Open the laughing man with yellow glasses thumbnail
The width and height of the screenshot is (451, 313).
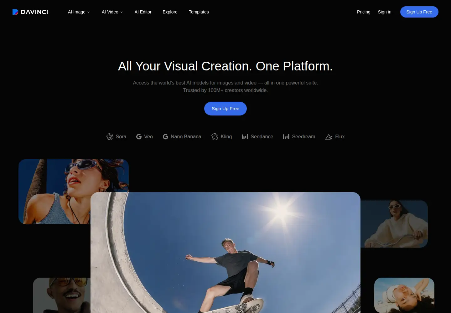pos(62,295)
